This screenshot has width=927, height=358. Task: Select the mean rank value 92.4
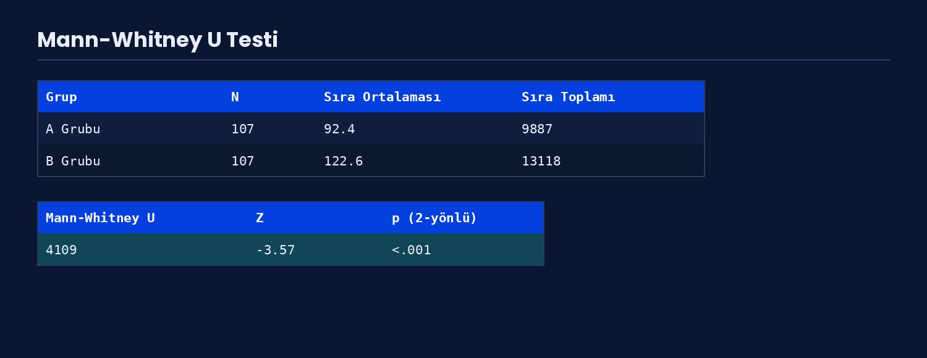pyautogui.click(x=339, y=129)
